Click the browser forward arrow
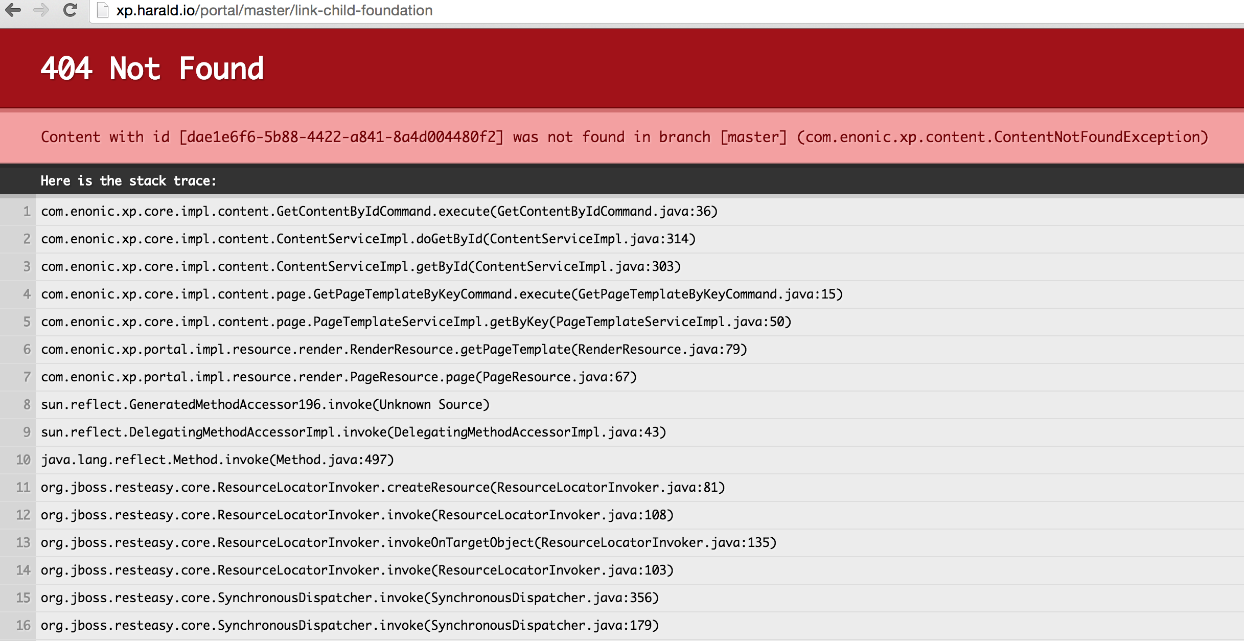Viewport: 1244px width, 641px height. pyautogui.click(x=41, y=10)
